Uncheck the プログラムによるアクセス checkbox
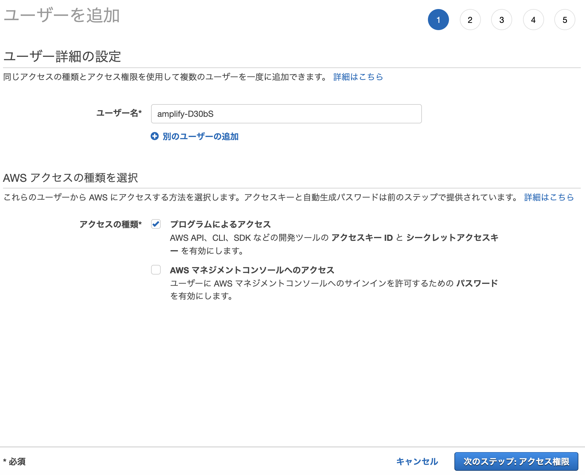This screenshot has width=585, height=475. (156, 224)
